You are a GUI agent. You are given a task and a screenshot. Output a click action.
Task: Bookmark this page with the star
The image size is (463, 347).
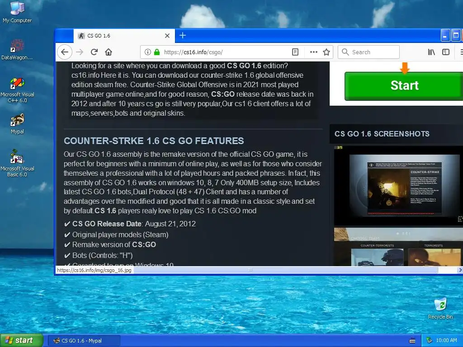tap(326, 52)
